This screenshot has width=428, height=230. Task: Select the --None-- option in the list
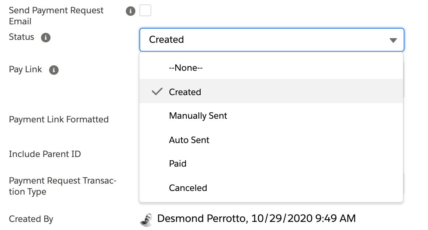[185, 67]
